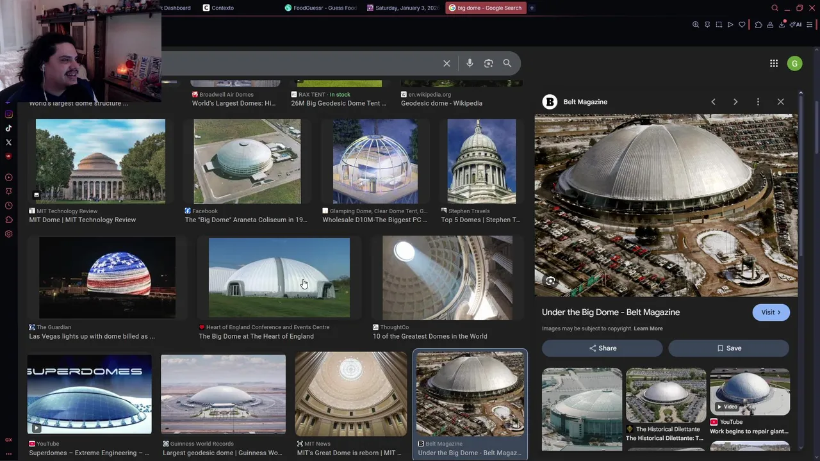Open Google Lens image search
The image size is (820, 461).
[489, 63]
